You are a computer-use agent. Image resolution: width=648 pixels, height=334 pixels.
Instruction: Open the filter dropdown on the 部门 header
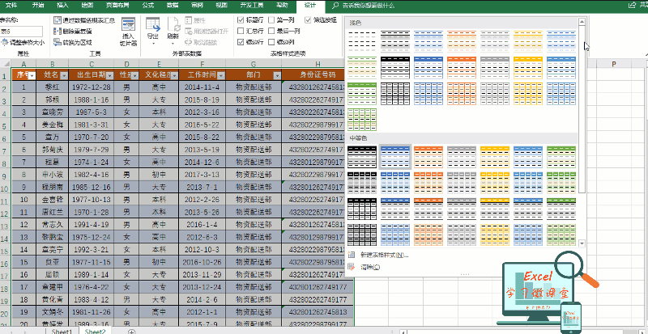pyautogui.click(x=277, y=75)
